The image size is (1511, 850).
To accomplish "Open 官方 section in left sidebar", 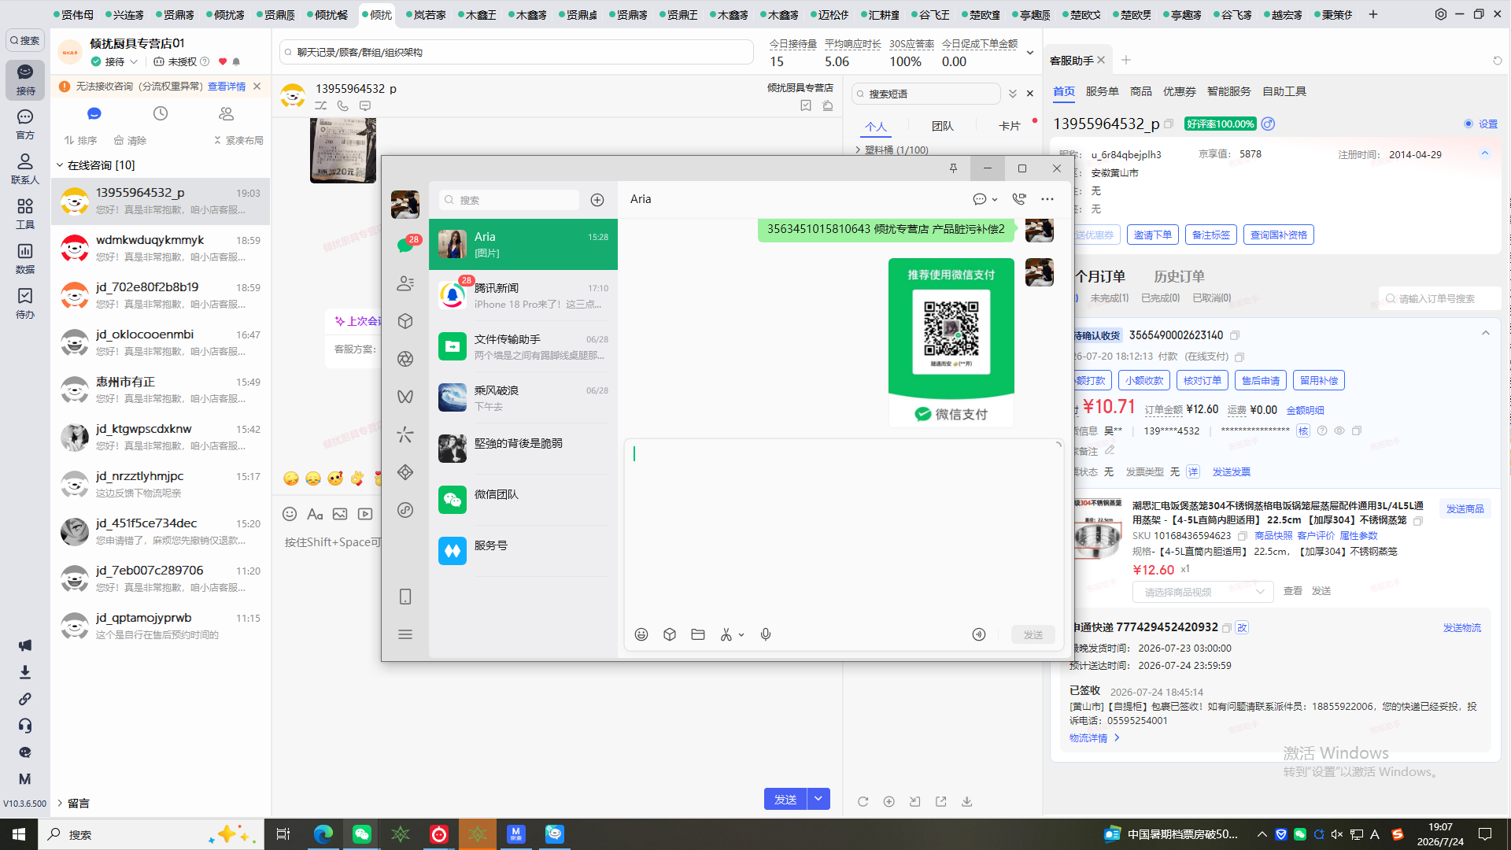I will coord(25,124).
